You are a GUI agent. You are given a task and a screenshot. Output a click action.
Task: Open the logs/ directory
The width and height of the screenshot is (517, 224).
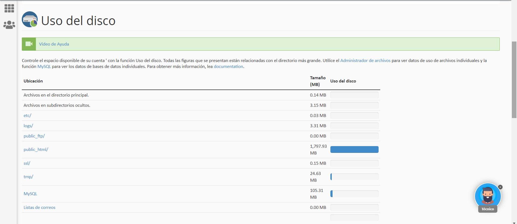click(28, 126)
